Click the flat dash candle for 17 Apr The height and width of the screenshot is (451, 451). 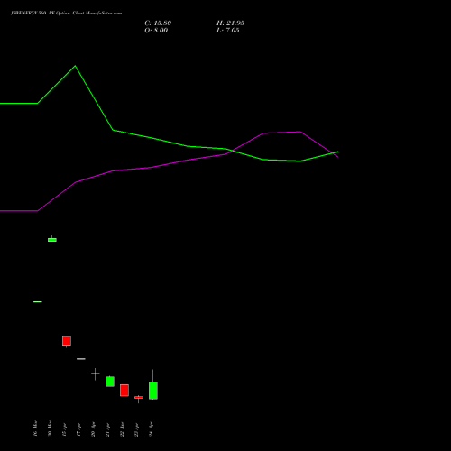(x=81, y=359)
